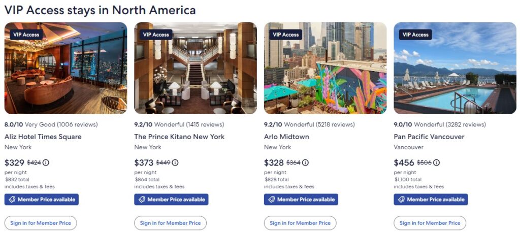520x235 pixels.
Task: Click VIP Access badge on Aliz Hotel photo
Action: tap(26, 35)
